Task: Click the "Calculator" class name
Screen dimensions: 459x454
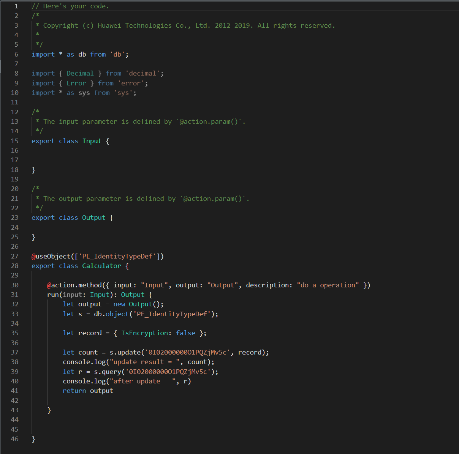Action: (102, 266)
